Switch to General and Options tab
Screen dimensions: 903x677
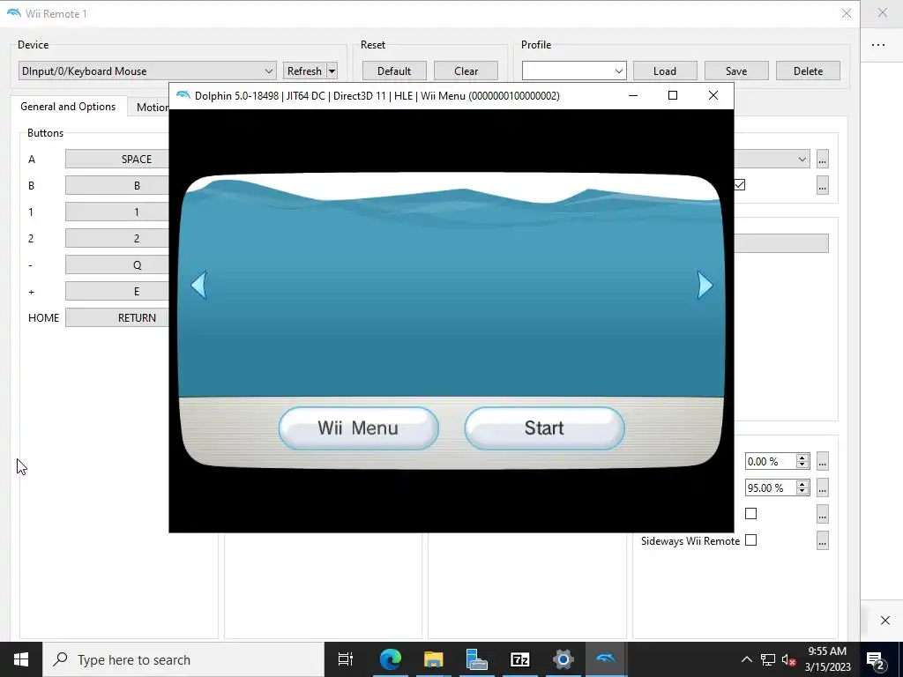click(68, 107)
